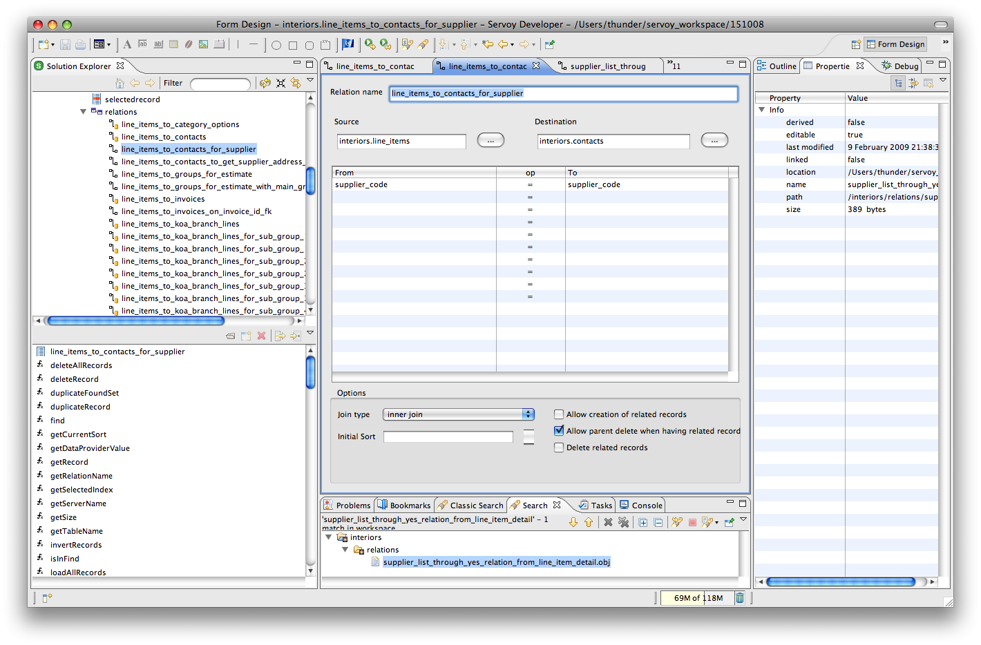Click Remove Selected Matches icon in Search
Screen dimensions: 981x645
[608, 523]
